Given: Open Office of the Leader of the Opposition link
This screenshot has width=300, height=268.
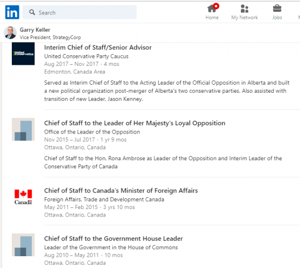Looking at the screenshot, I should pyautogui.click(x=92, y=132).
